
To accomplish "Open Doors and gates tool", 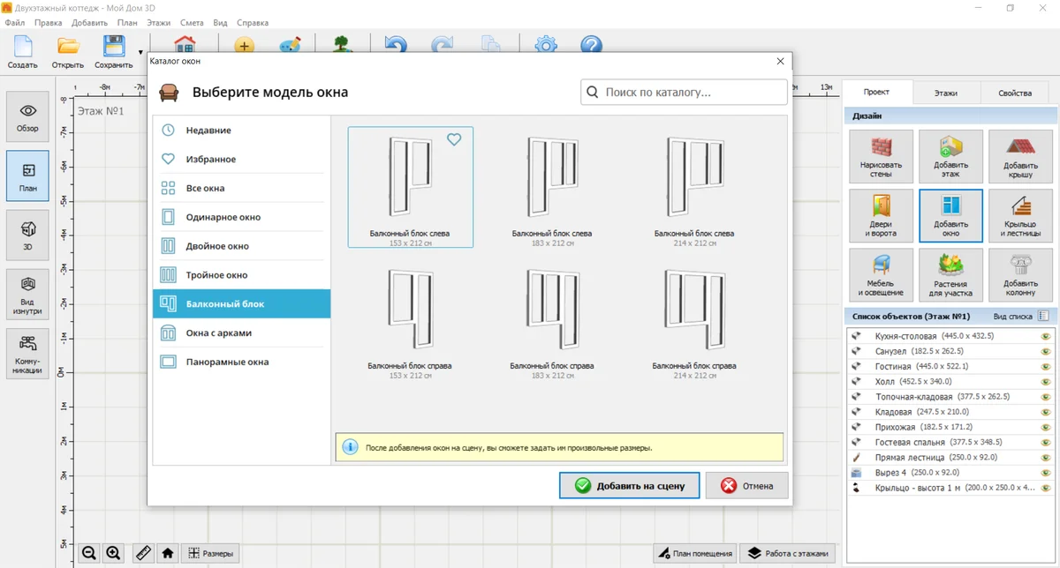I will pos(881,215).
